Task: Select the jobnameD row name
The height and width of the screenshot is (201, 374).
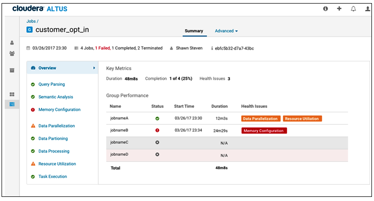Action: point(119,154)
